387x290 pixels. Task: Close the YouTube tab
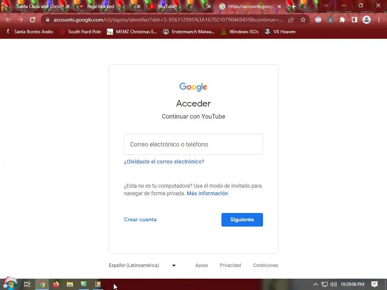(x=209, y=7)
